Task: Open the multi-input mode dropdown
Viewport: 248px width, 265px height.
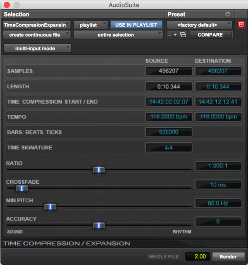Action: [37, 49]
